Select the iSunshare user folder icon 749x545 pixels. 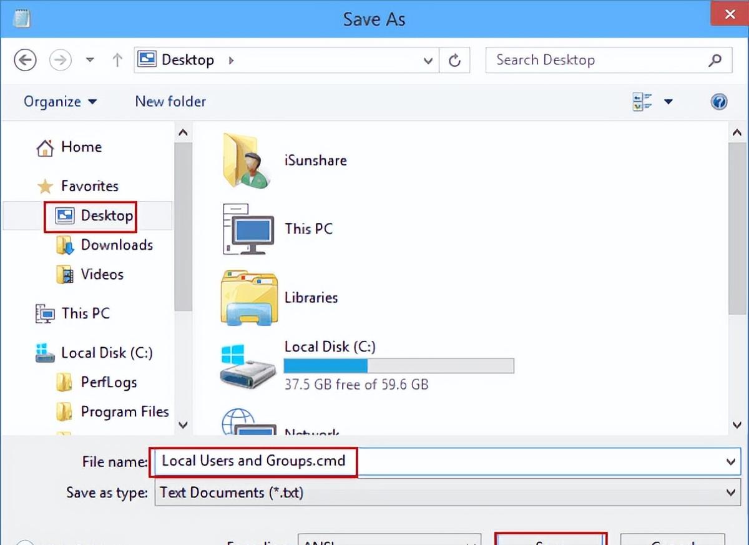coord(247,160)
